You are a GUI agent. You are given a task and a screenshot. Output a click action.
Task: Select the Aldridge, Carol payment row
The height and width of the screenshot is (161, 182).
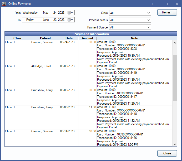[x=41, y=66]
